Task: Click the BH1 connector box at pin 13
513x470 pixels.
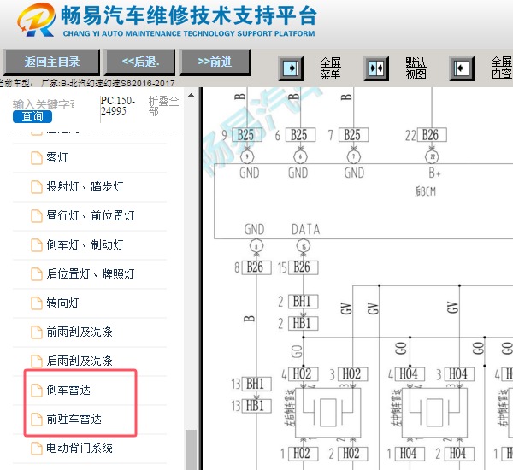Action: coord(256,384)
